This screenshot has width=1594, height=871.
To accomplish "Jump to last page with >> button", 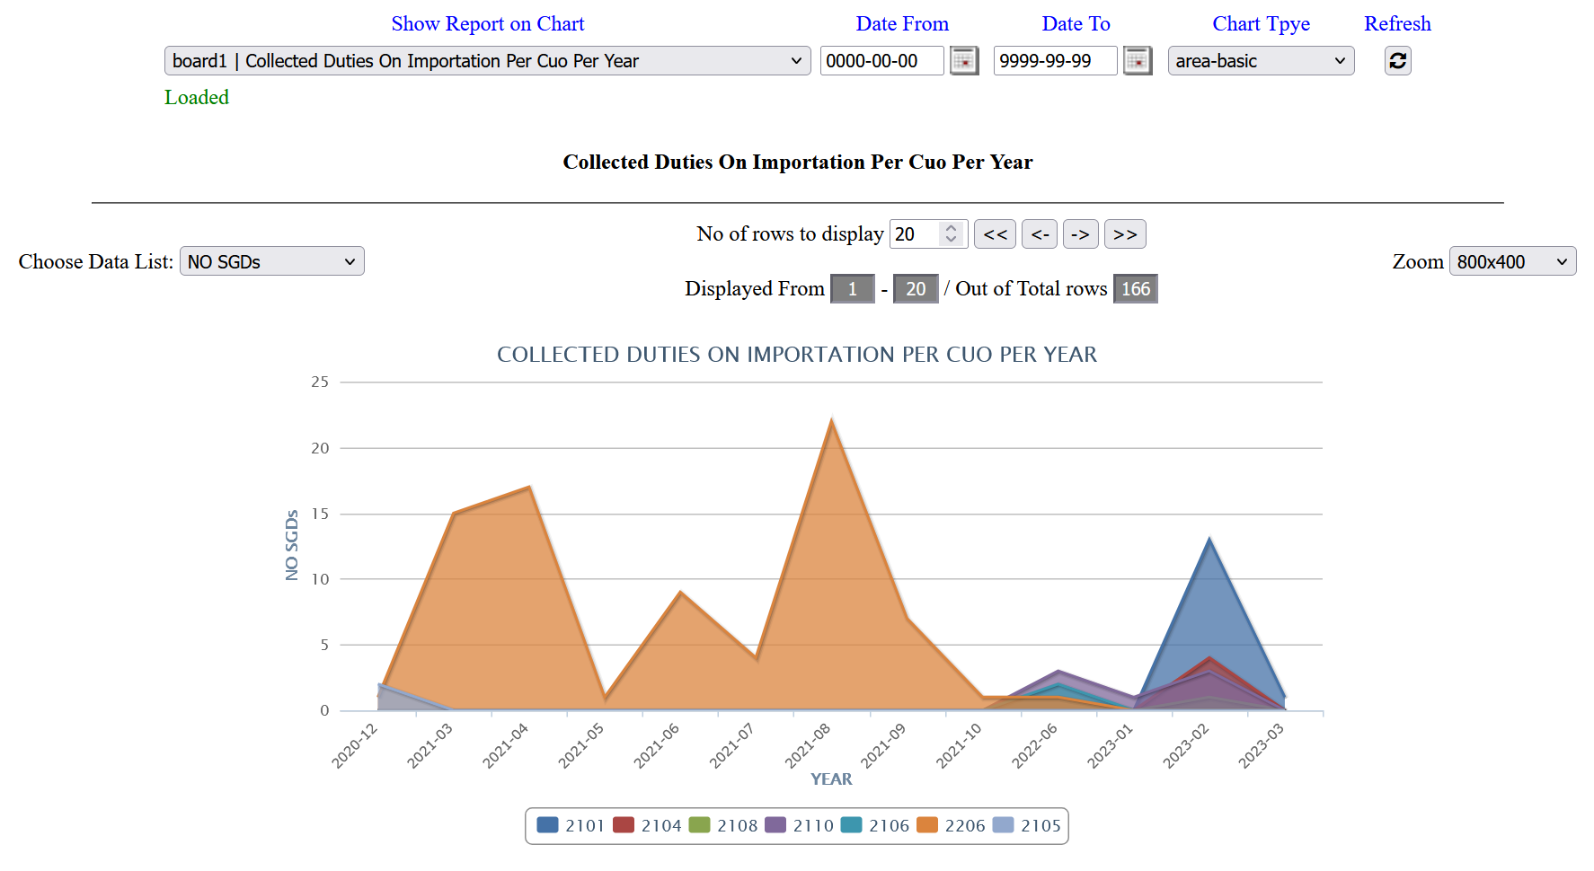I will coord(1124,234).
